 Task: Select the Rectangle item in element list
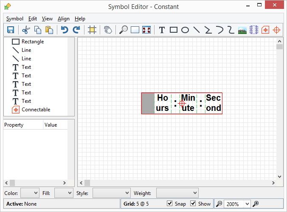(32, 42)
